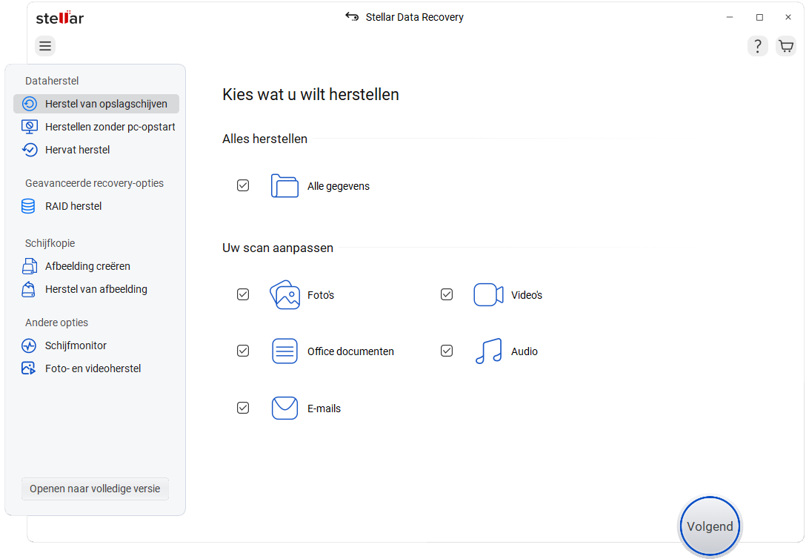809x559 pixels.
Task: Minimize the Stellar Data Recovery window
Action: pos(730,17)
